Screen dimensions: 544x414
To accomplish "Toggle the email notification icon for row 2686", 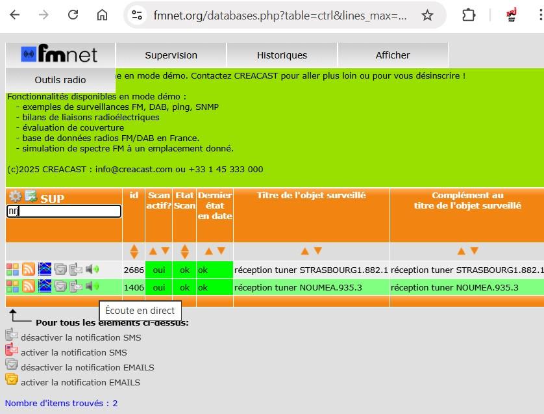I will tap(60, 269).
